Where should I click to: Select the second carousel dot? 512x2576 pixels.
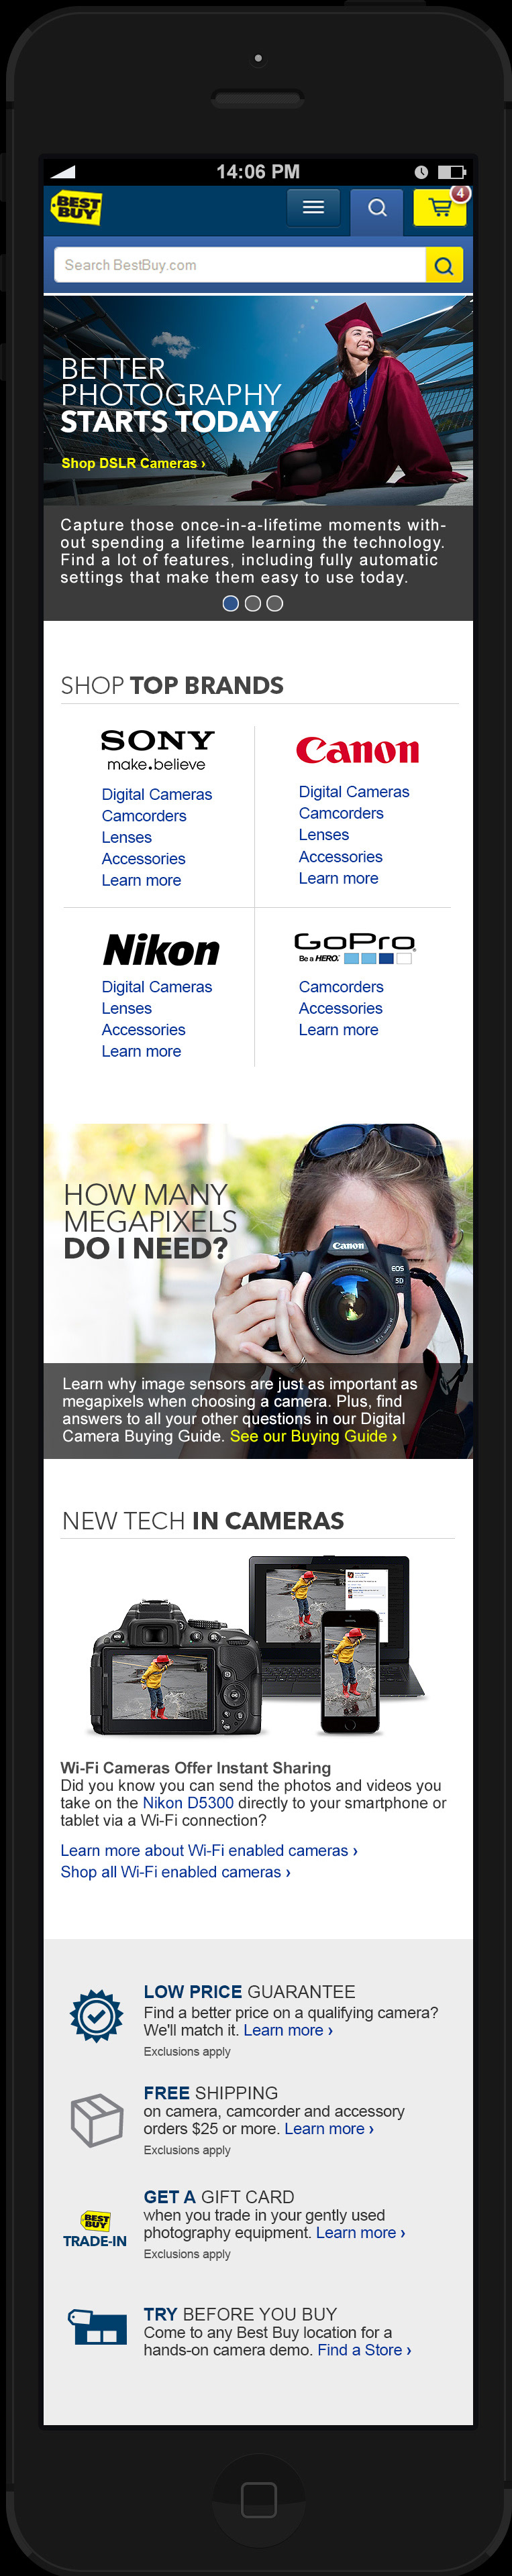tap(253, 603)
